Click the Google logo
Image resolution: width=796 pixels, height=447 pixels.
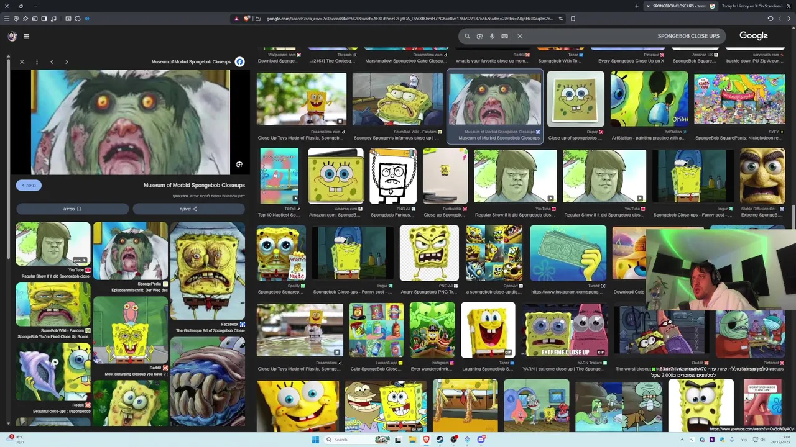pos(754,36)
